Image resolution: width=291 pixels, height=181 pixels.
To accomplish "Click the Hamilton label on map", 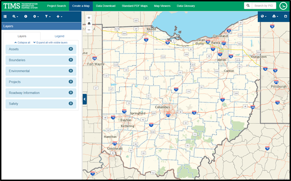I will pos(110,137).
